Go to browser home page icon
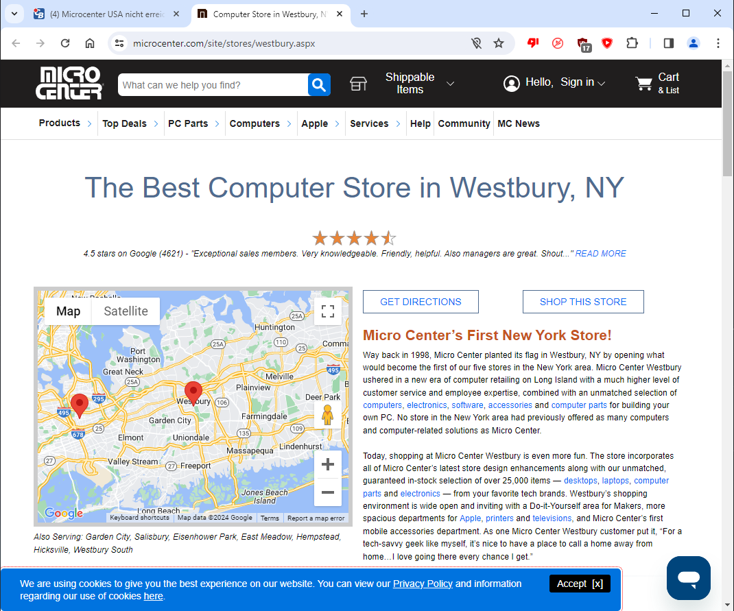The height and width of the screenshot is (611, 734). (89, 43)
